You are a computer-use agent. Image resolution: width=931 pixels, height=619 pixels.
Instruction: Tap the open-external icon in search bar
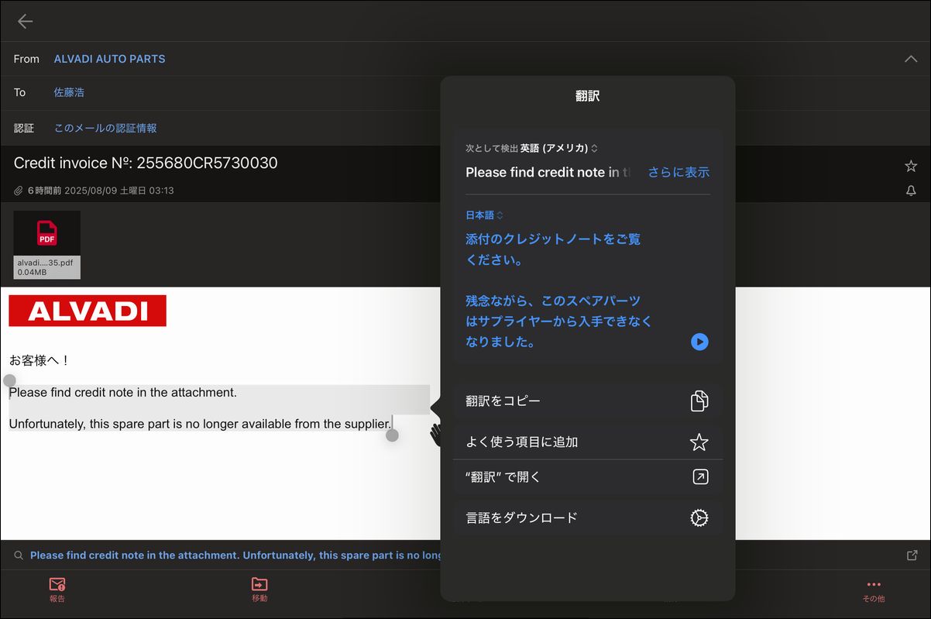click(912, 555)
